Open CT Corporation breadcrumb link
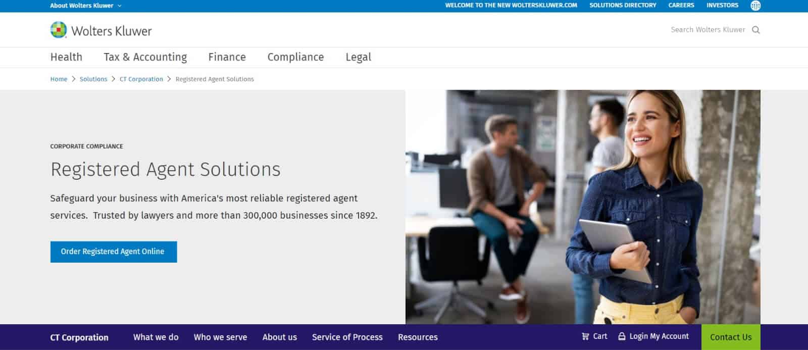 click(141, 79)
